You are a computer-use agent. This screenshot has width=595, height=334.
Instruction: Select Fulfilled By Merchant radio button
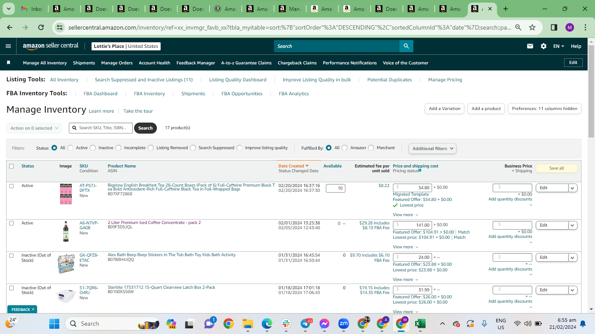point(371,148)
